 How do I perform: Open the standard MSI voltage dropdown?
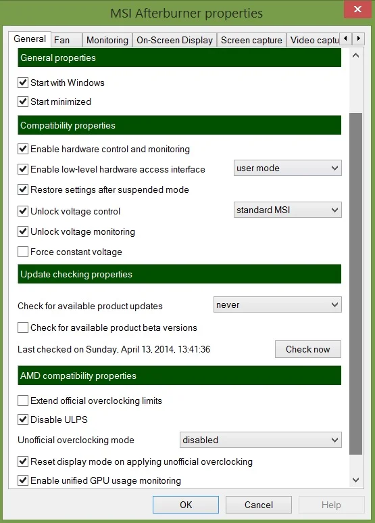(x=287, y=210)
